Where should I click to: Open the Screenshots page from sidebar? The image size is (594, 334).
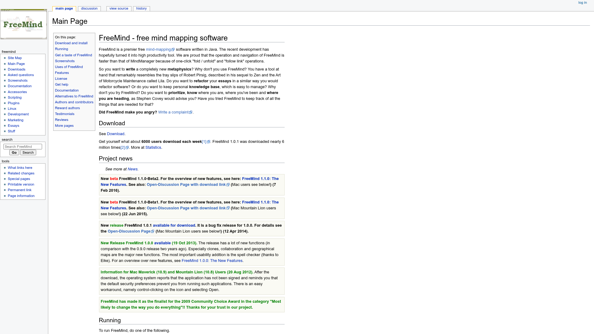coord(17,80)
